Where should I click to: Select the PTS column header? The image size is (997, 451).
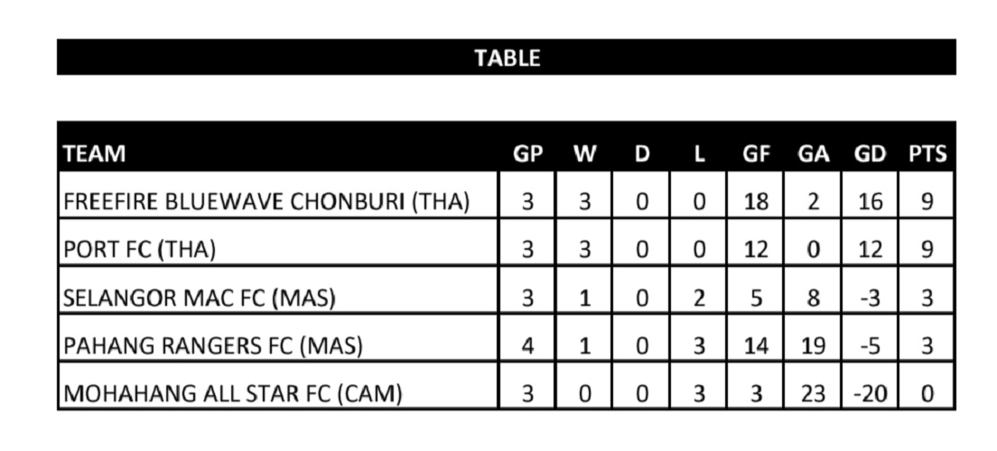pos(927,154)
